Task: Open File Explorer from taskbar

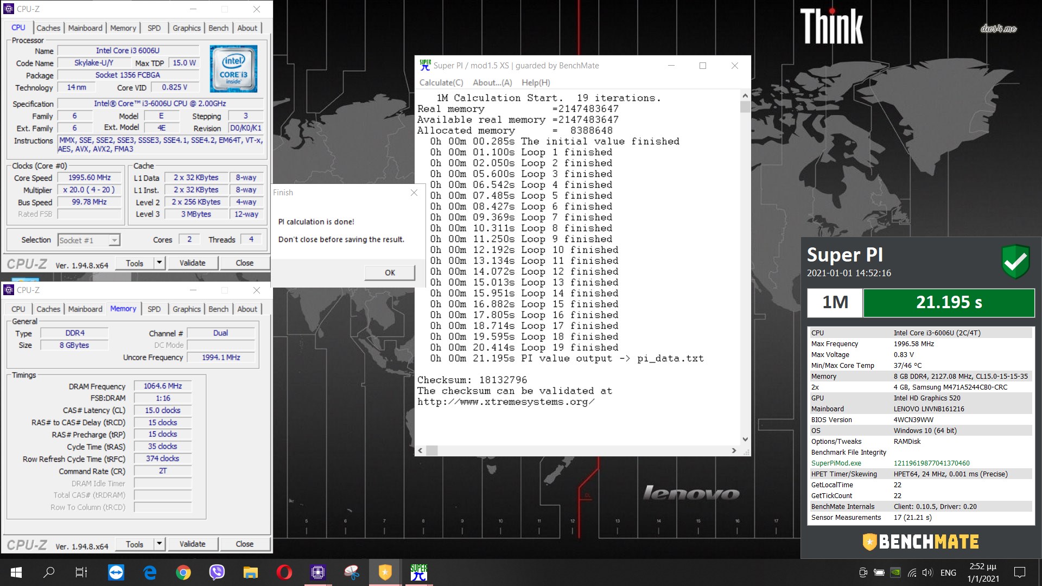Action: pyautogui.click(x=250, y=572)
